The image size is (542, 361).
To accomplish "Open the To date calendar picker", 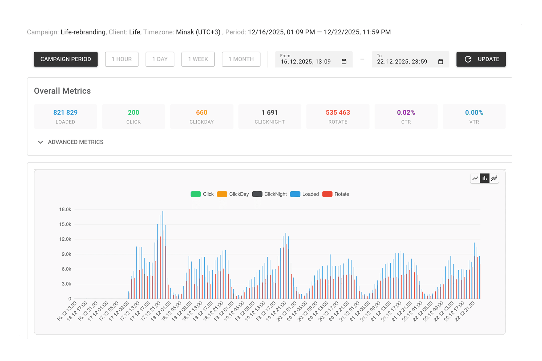I will coord(440,61).
